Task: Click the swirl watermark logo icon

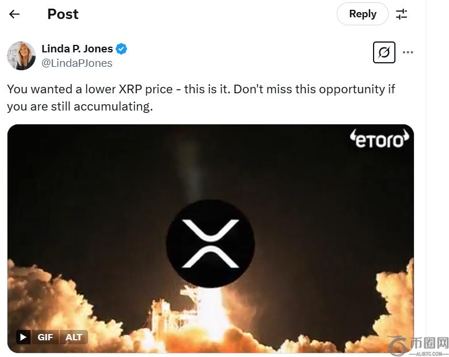Action: tap(397, 345)
